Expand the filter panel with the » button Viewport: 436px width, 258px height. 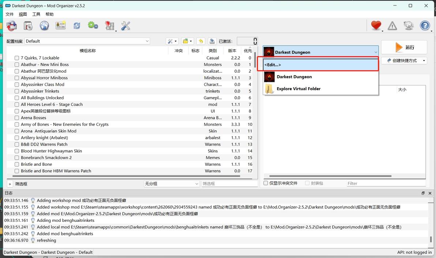(10, 184)
